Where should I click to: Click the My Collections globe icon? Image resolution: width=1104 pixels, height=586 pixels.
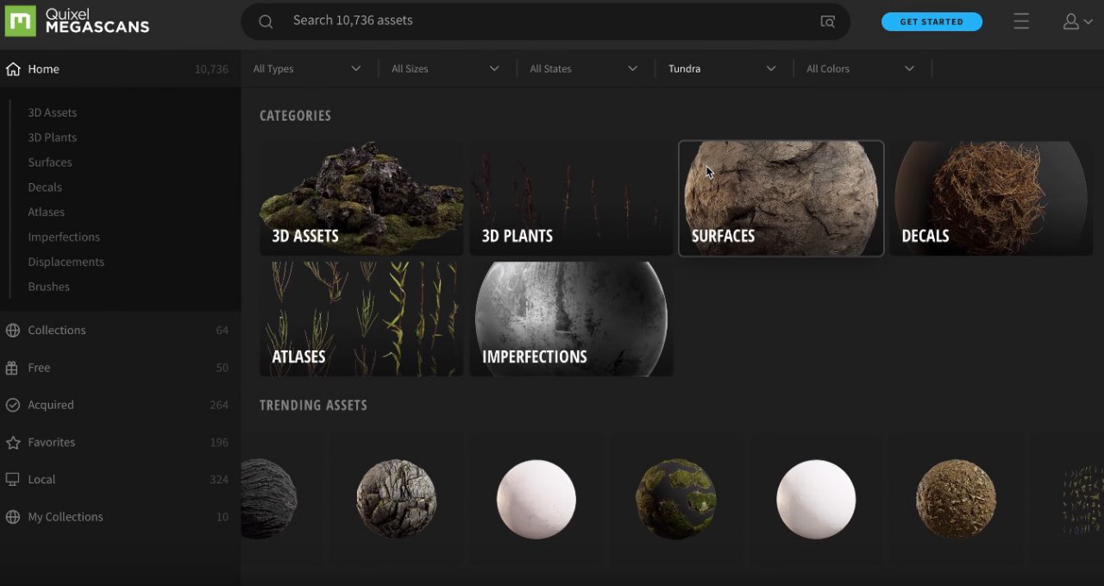13,517
